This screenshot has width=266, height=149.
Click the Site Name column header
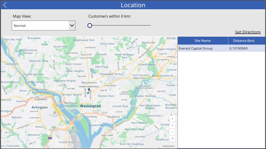pos(203,41)
